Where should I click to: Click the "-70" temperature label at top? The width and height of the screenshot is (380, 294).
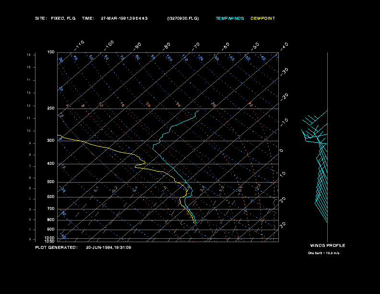point(196,47)
